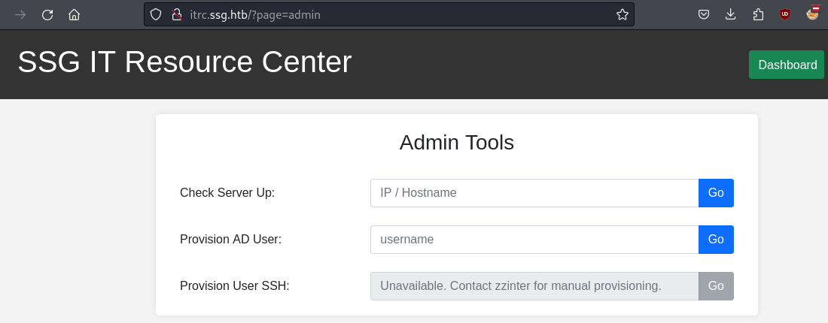828x323 pixels.
Task: Save page to Pocket
Action: (x=703, y=14)
